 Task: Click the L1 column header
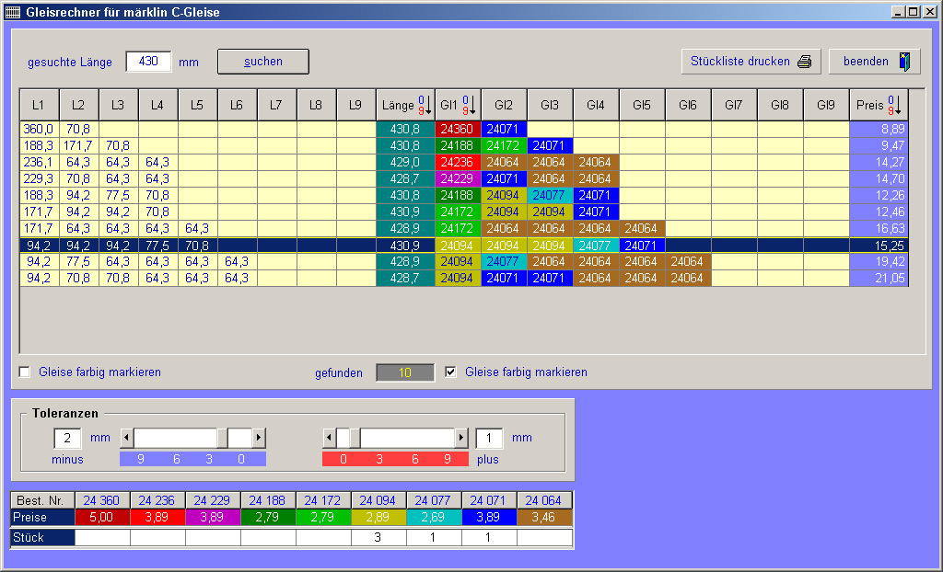tap(40, 105)
